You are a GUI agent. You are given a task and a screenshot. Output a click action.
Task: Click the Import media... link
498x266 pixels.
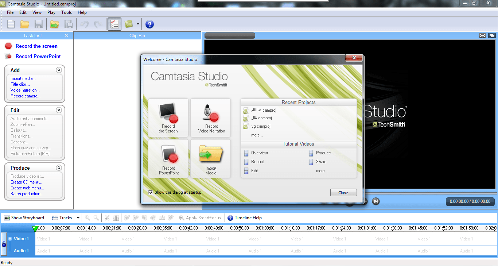tap(23, 78)
